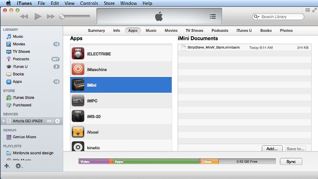Expand the Arturia GD iPAD3 device
Viewport: 318px width, 179px height.
[x=3, y=121]
